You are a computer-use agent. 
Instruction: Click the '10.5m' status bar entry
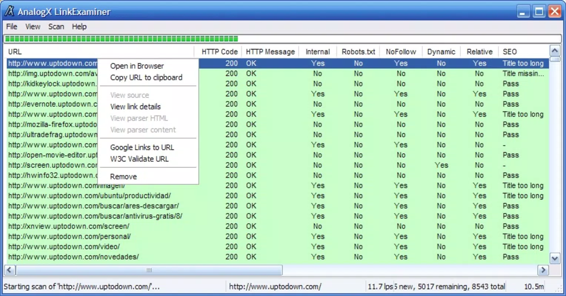click(534, 286)
